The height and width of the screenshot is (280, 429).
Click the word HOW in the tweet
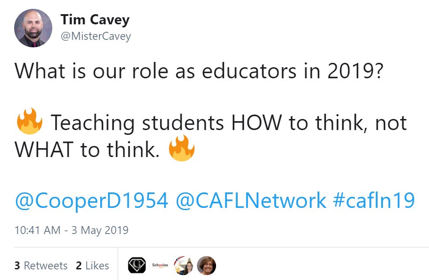click(x=256, y=123)
